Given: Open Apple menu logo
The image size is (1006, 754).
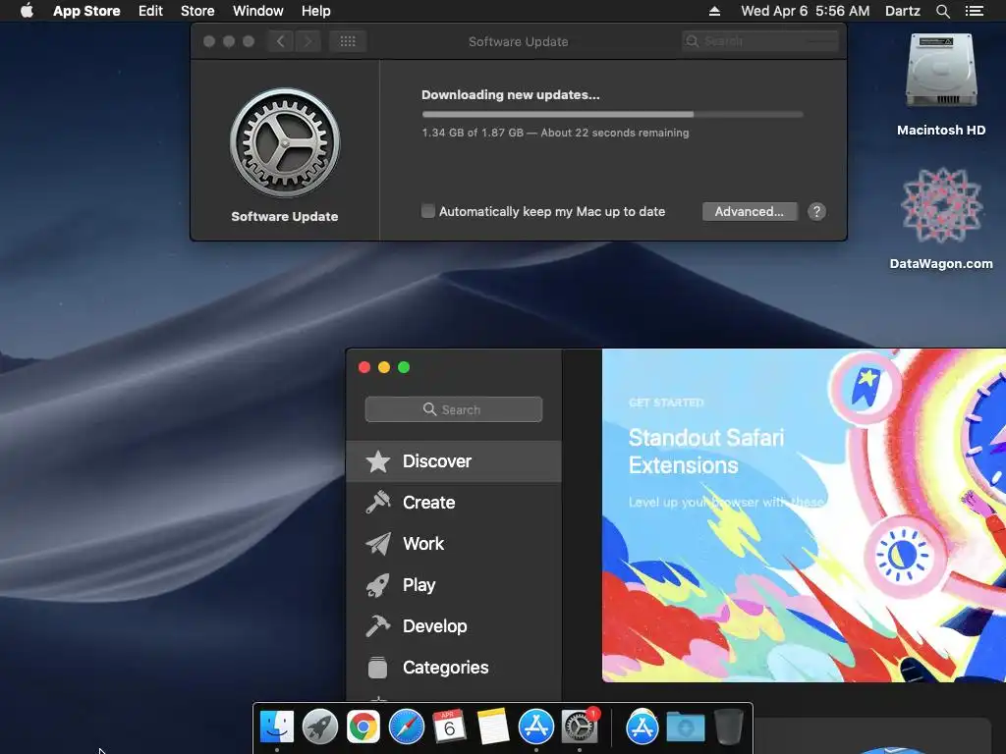Looking at the screenshot, I should (27, 11).
